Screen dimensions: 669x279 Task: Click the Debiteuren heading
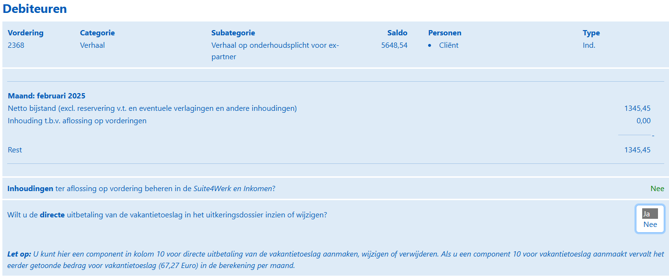[x=34, y=9]
